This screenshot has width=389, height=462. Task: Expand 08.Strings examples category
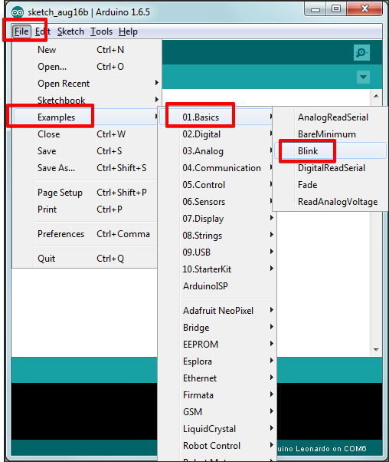tap(217, 235)
